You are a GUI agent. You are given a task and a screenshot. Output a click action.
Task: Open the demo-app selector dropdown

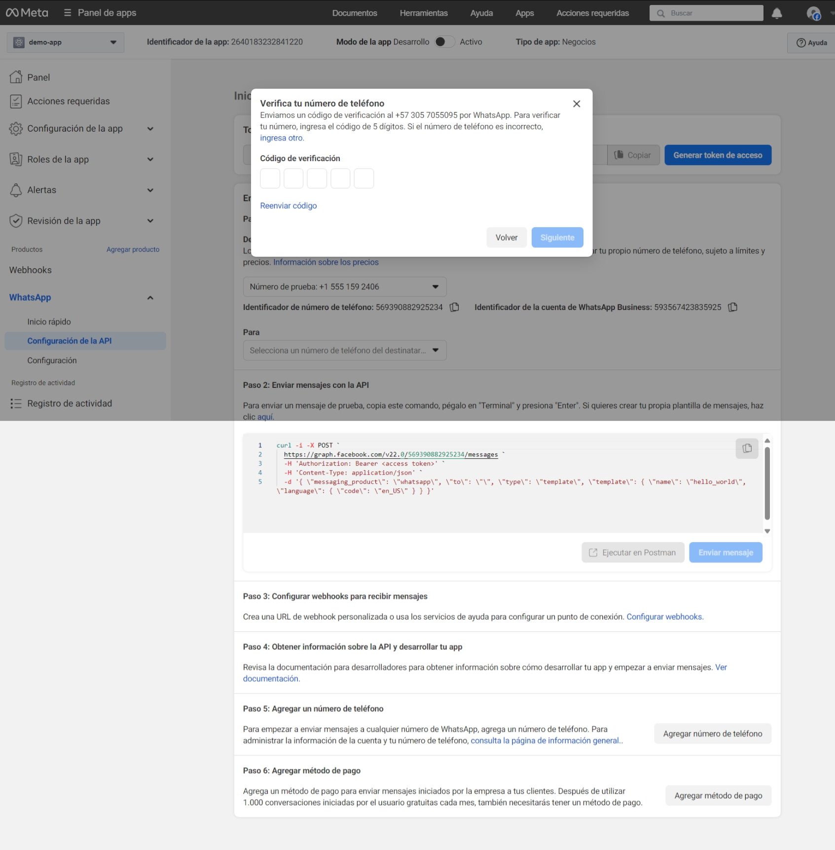pos(65,42)
